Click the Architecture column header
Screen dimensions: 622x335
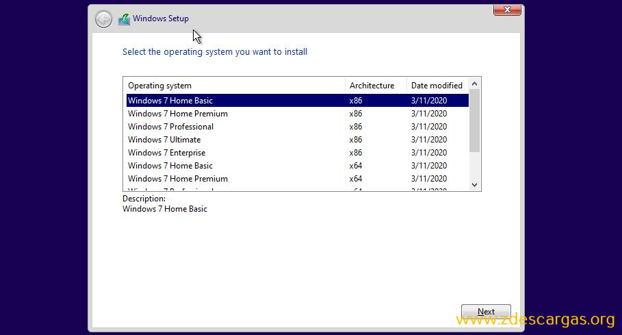[x=376, y=86]
